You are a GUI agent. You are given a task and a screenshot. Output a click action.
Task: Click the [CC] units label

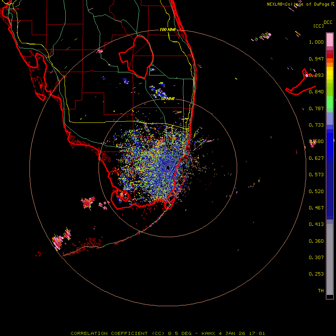(x=318, y=26)
